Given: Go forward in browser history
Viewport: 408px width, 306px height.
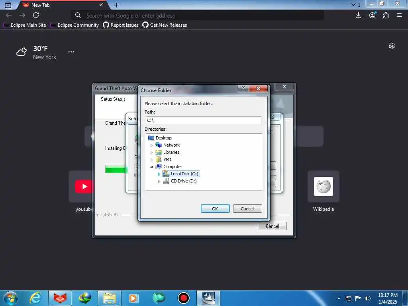Looking at the screenshot, I should point(22,16).
